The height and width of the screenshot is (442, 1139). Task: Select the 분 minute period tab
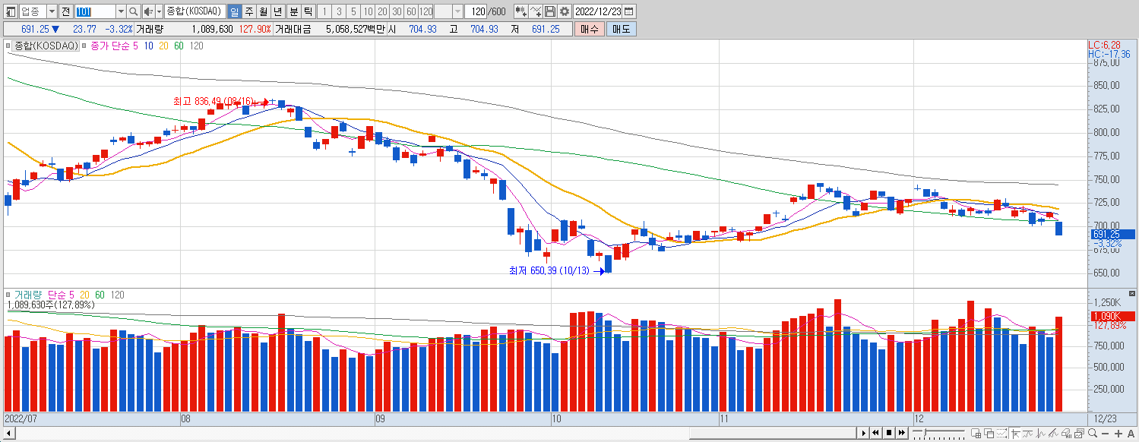click(x=293, y=11)
